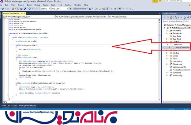Open the Edit menu
The image size is (191, 125).
pos(6,5)
